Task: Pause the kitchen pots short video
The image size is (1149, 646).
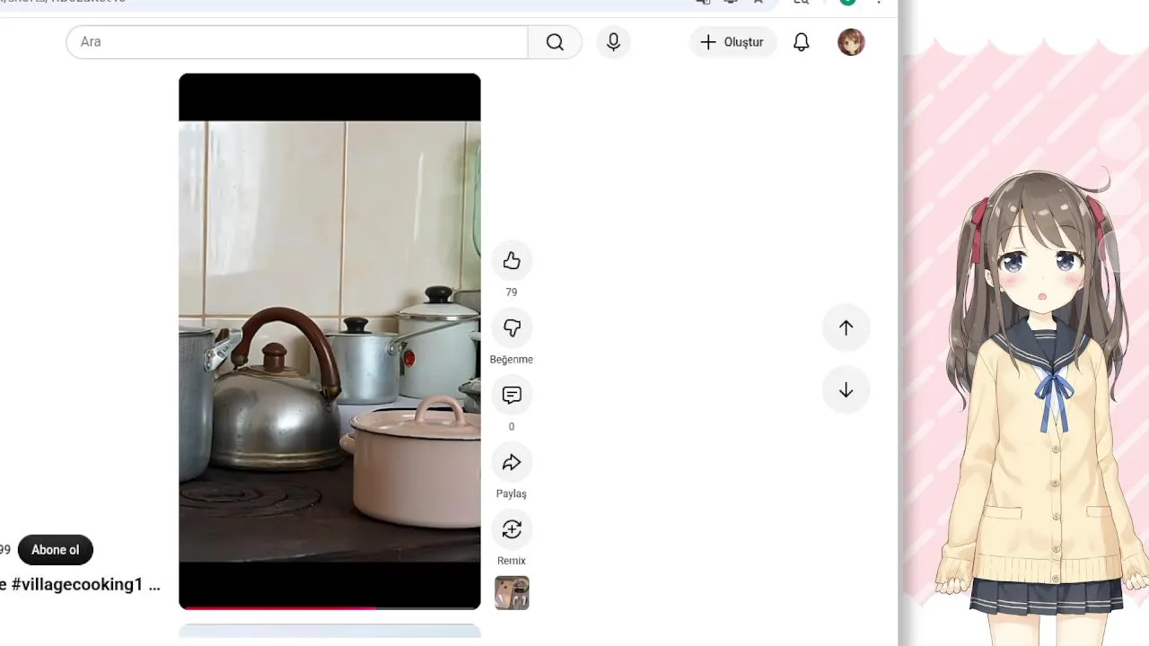Action: click(329, 341)
